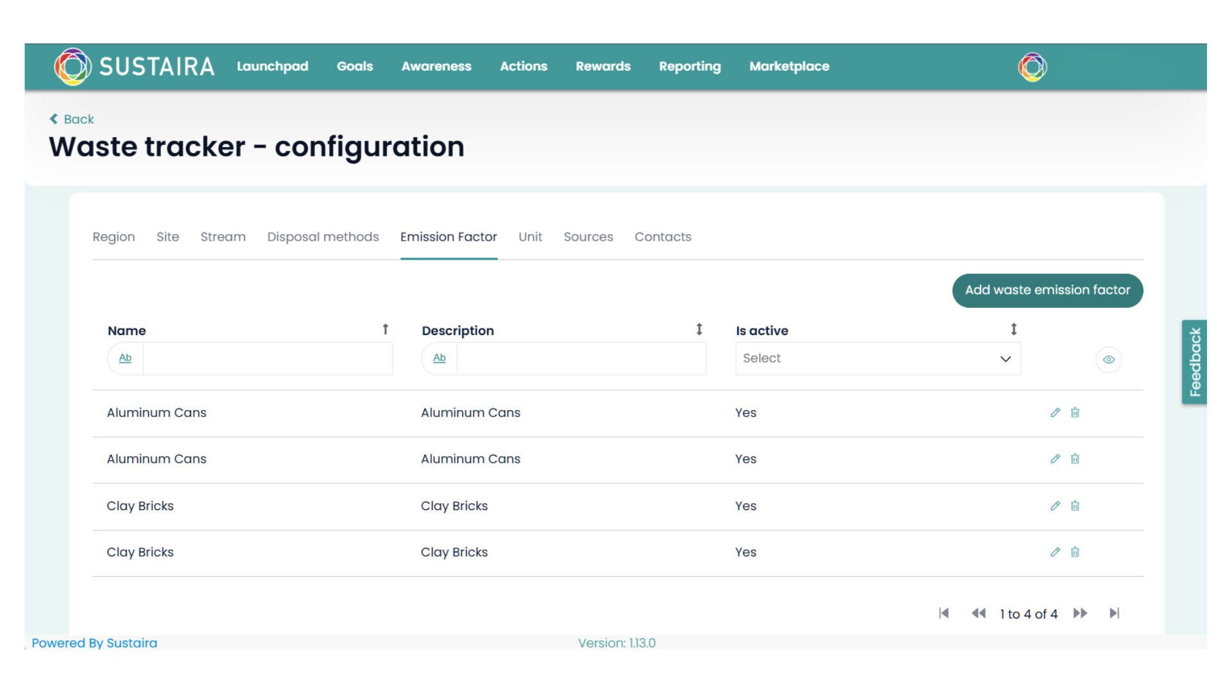The image size is (1232, 693).
Task: Expand the Ab filter option under Name
Action: tap(124, 358)
